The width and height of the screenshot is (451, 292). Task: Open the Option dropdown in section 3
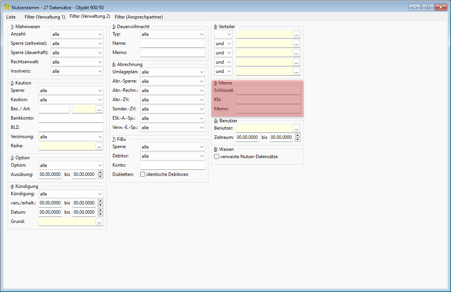tap(71, 165)
